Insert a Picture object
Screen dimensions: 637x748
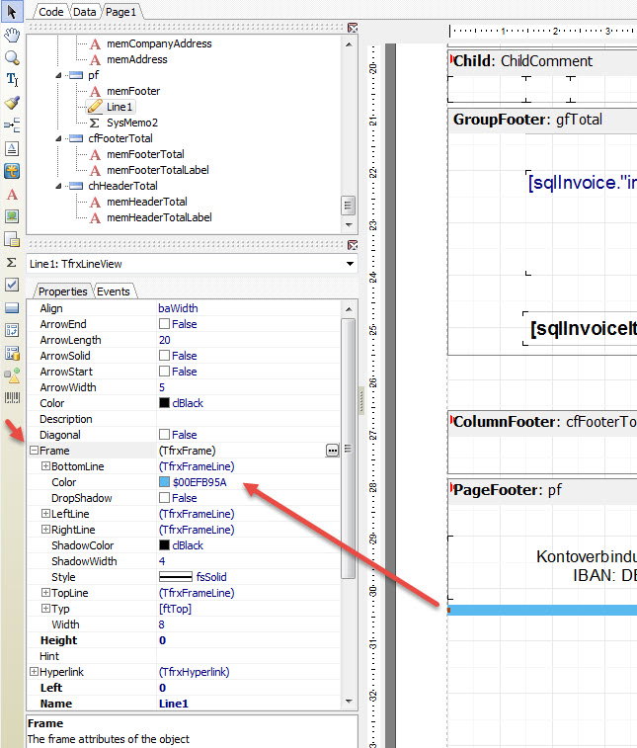tap(12, 216)
